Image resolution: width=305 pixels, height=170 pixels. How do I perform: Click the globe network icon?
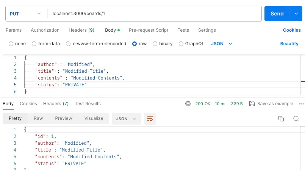[188, 104]
